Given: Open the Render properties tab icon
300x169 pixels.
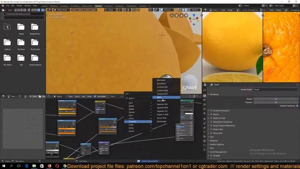Looking at the screenshot, I should pyautogui.click(x=204, y=96).
